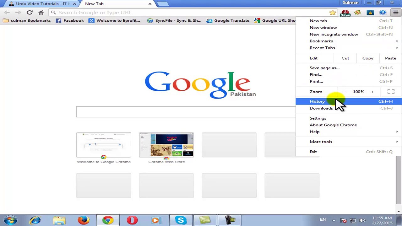The width and height of the screenshot is (402, 226).
Task: Expand the Bookmarks submenu
Action: (349, 41)
